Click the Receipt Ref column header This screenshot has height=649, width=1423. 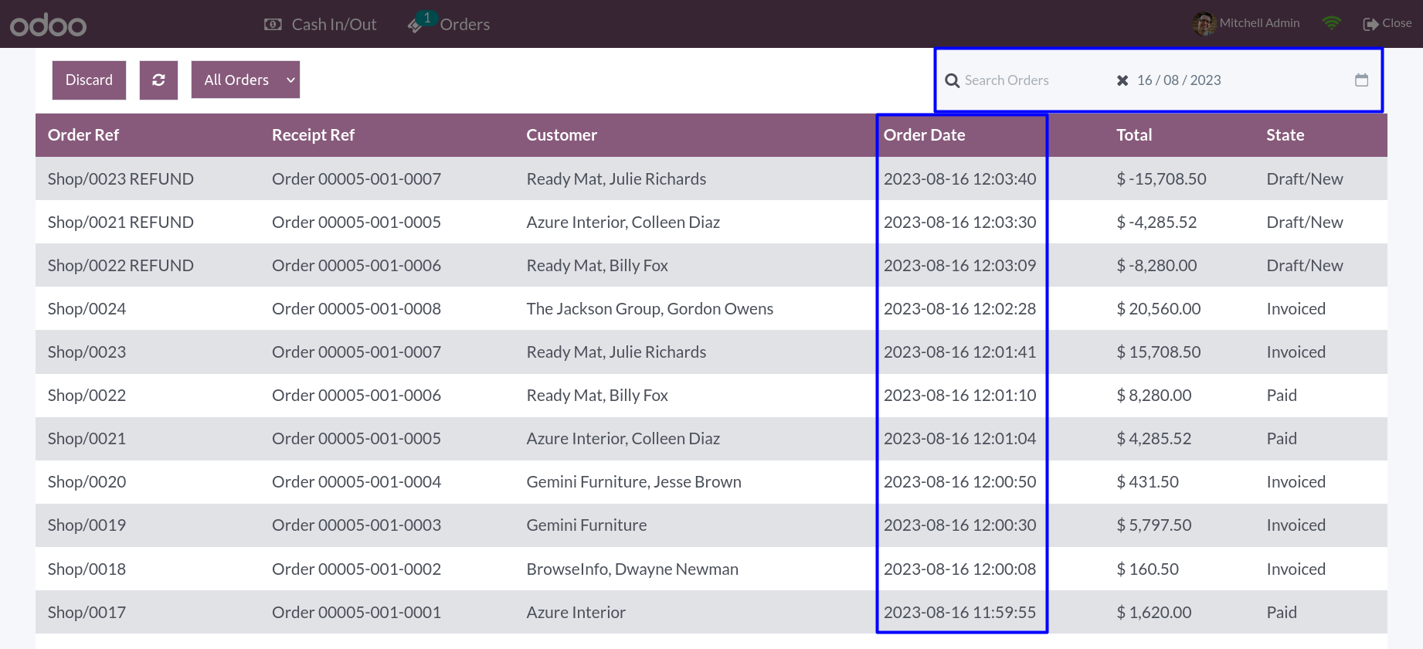[x=313, y=135]
